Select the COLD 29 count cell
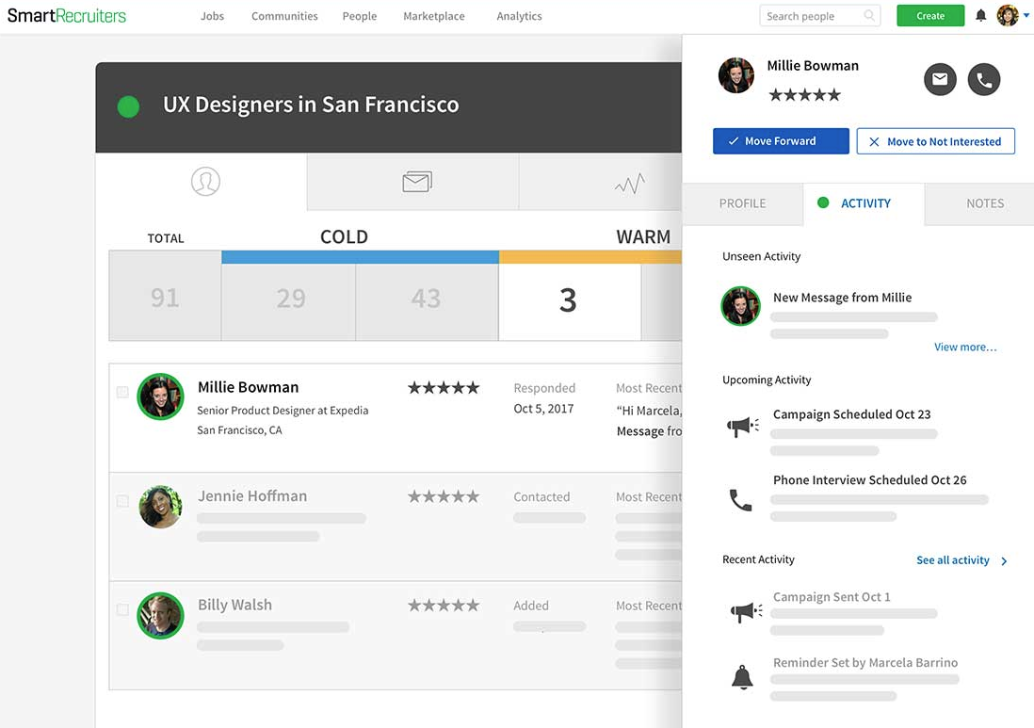This screenshot has width=1034, height=728. pos(289,301)
